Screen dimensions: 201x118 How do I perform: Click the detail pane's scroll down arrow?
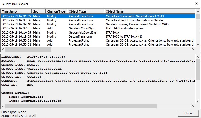[x=198, y=101]
